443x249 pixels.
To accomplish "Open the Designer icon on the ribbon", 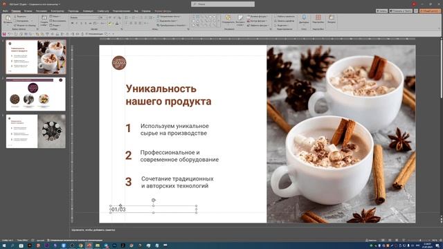I will click(332, 17).
